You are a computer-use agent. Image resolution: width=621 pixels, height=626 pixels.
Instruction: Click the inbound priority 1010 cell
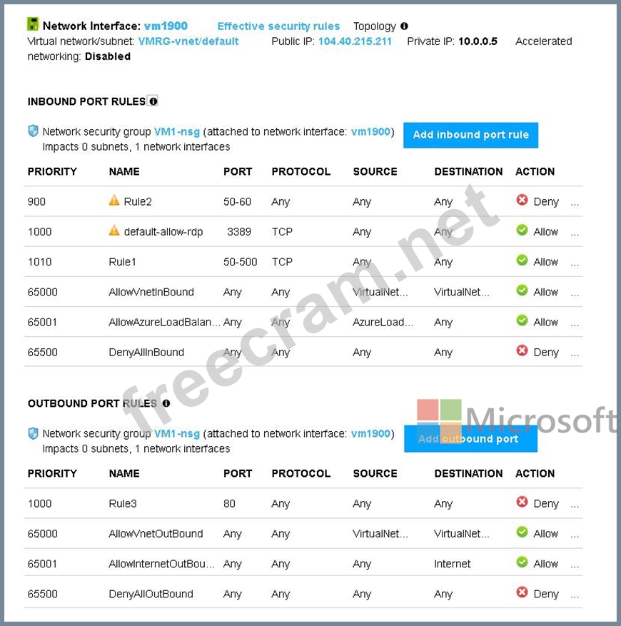point(39,262)
